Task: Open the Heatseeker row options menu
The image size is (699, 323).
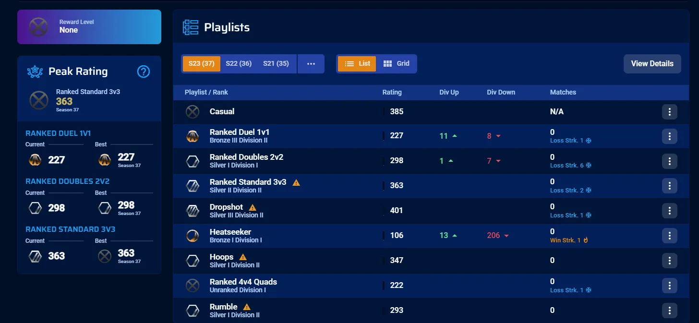Action: pos(670,236)
